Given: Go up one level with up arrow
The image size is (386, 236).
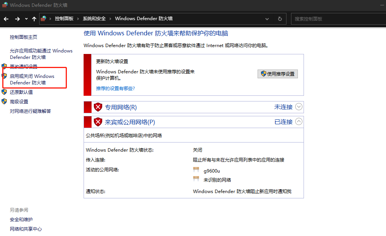Looking at the screenshot, I should pyautogui.click(x=34, y=19).
